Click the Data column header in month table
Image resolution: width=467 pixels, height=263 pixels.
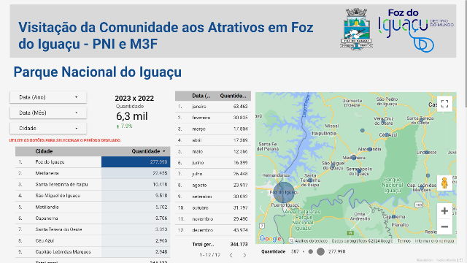click(x=201, y=96)
